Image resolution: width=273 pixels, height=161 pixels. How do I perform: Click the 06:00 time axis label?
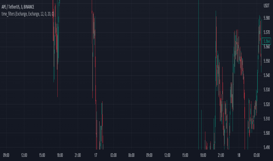[131, 155]
